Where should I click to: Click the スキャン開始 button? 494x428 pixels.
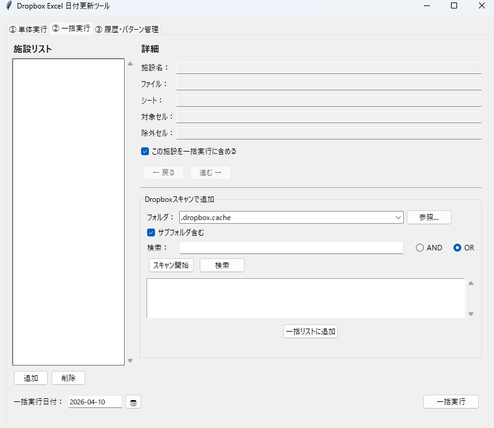(x=171, y=266)
